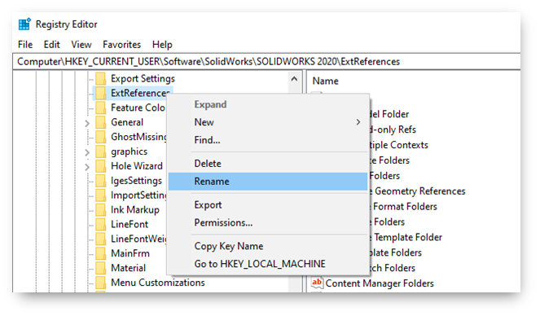Screen dimensions: 540x316
Task: Click the ExtReferences folder icon
Action: pyautogui.click(x=100, y=93)
